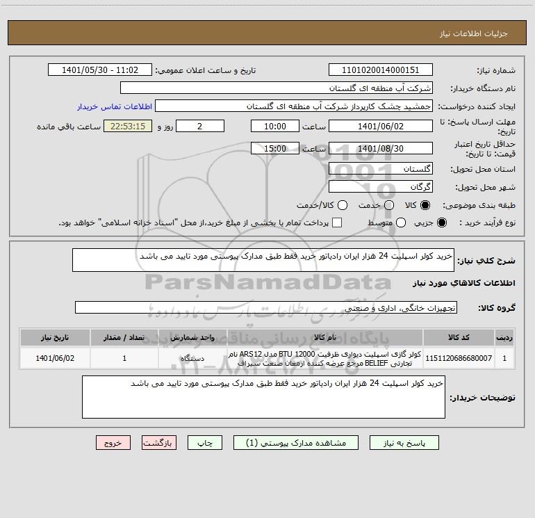Click the ردیف column header
Image resolution: width=535 pixels, height=518 pixels.
coord(504,337)
